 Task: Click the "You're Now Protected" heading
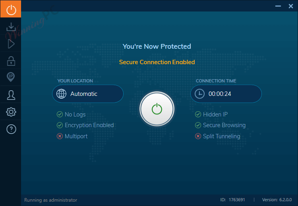[157, 46]
